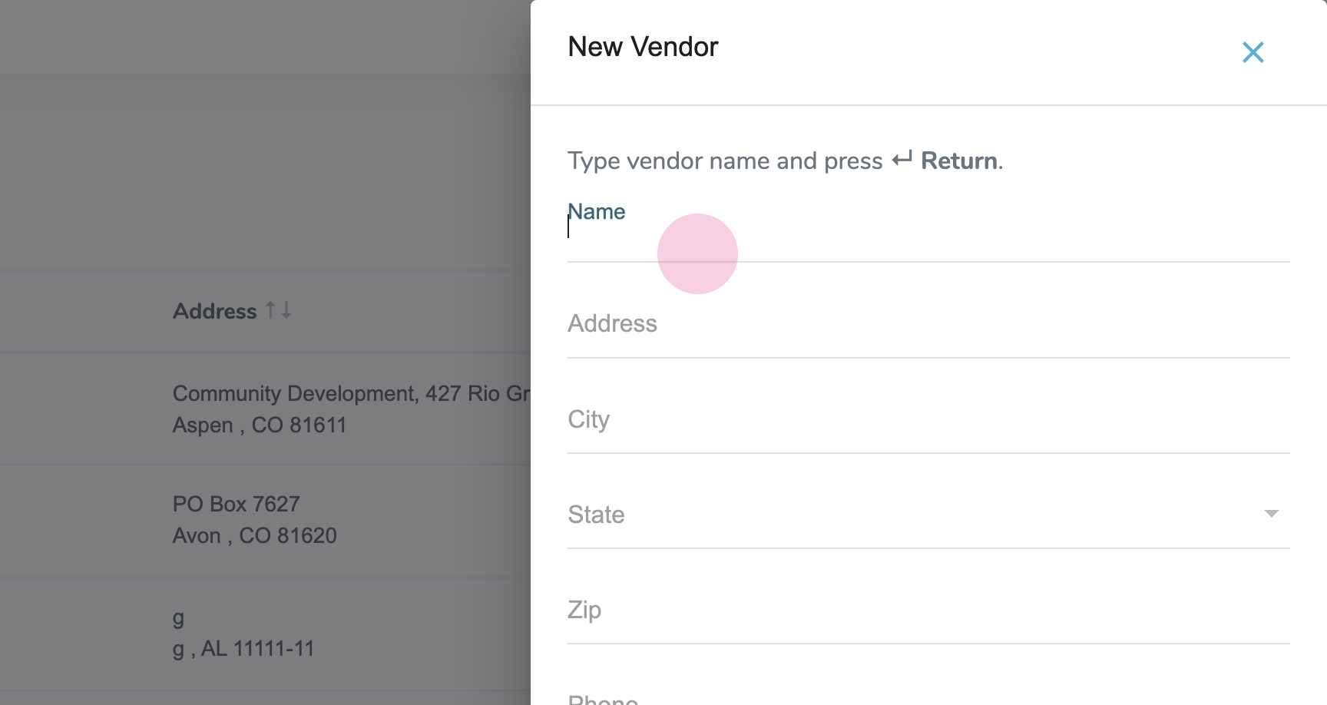Close the New Vendor panel
The image size is (1327, 705).
(1253, 52)
